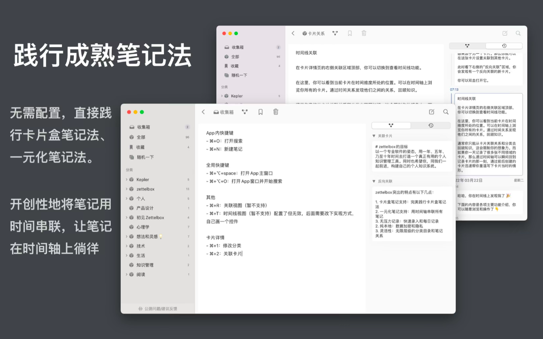Open relation graph icon beside 收集箱 in front toolbar
This screenshot has width=543, height=339.
click(x=245, y=112)
